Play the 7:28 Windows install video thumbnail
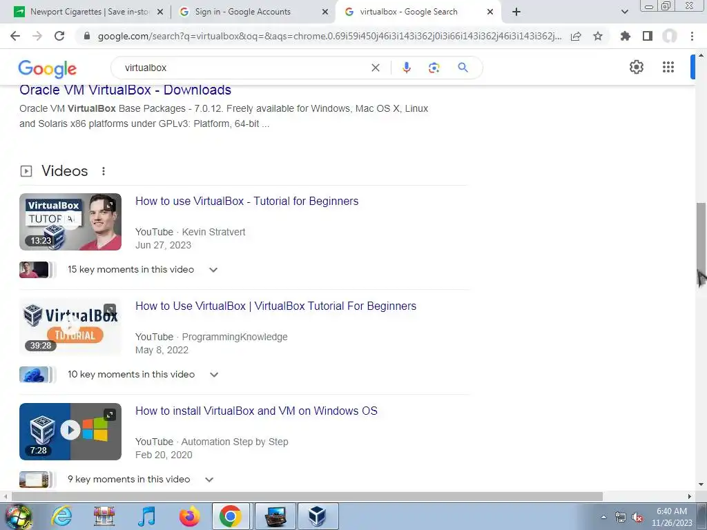The height and width of the screenshot is (530, 707). (x=70, y=432)
